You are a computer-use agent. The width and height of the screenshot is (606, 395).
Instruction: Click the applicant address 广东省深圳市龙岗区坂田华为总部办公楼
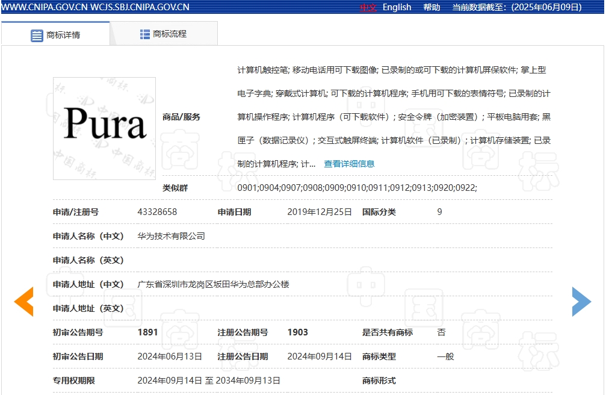tap(214, 284)
